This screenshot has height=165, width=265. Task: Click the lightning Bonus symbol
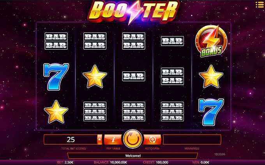(x=211, y=41)
